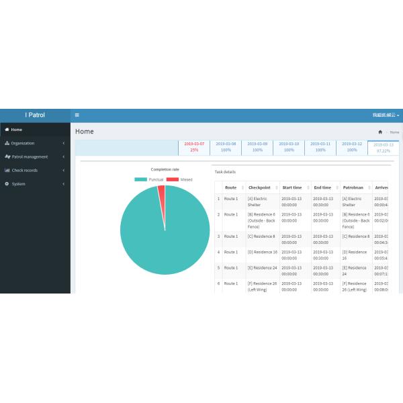The image size is (403, 403).
Task: Click the Home icon in sidebar
Action: 7,130
